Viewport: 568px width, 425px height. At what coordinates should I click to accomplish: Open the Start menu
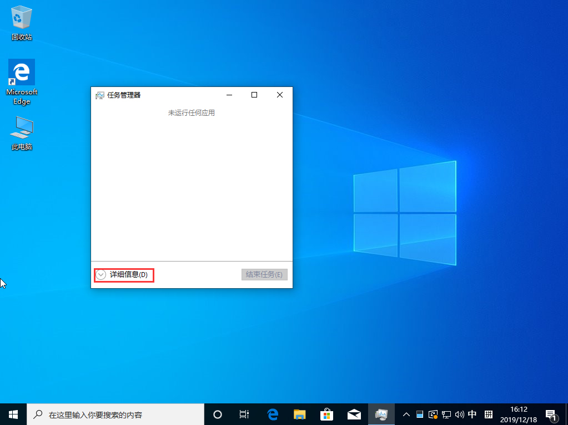tap(13, 414)
